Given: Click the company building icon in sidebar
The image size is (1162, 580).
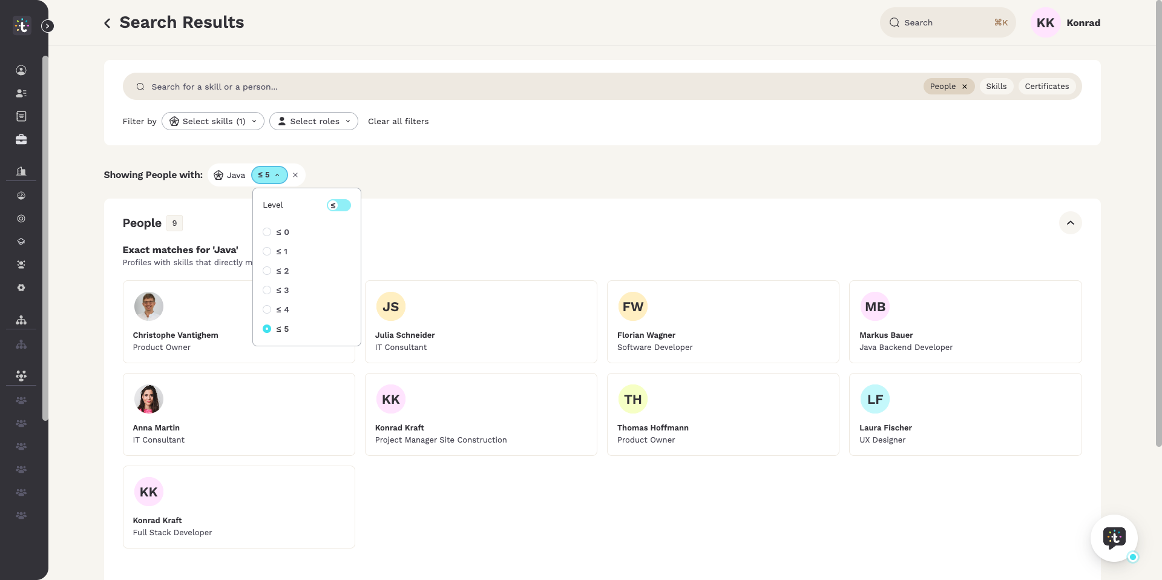Looking at the screenshot, I should [x=21, y=171].
